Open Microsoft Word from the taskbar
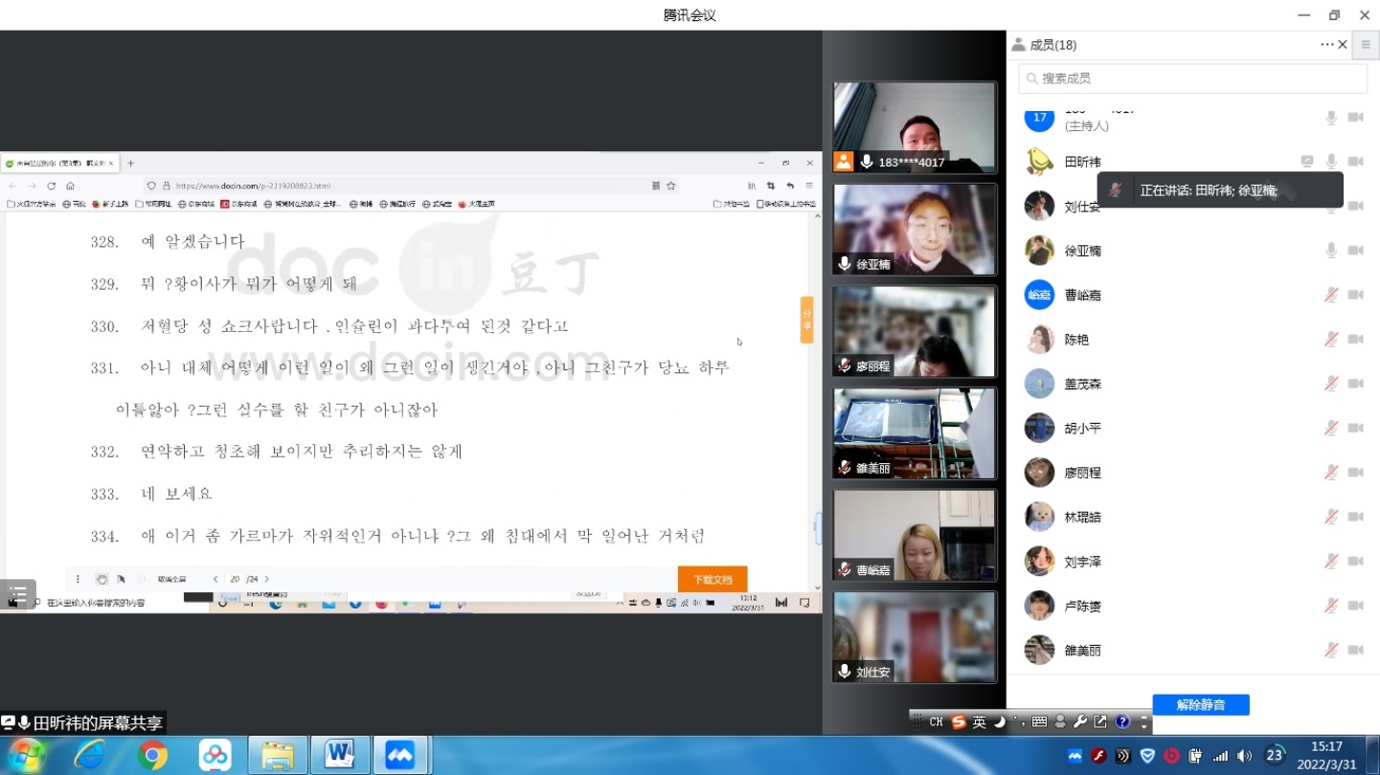This screenshot has width=1380, height=775. point(339,755)
